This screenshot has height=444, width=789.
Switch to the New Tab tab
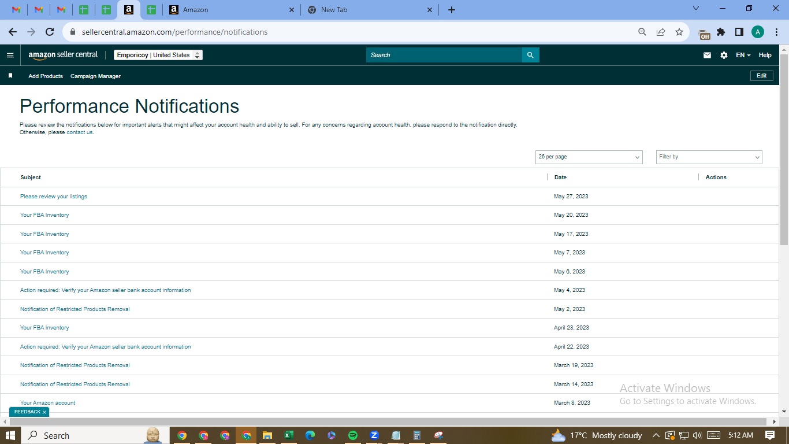(x=370, y=10)
